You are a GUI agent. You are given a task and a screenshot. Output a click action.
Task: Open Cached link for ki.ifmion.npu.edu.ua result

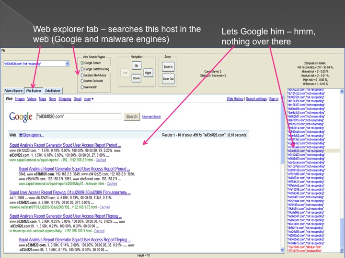[x=99, y=231]
